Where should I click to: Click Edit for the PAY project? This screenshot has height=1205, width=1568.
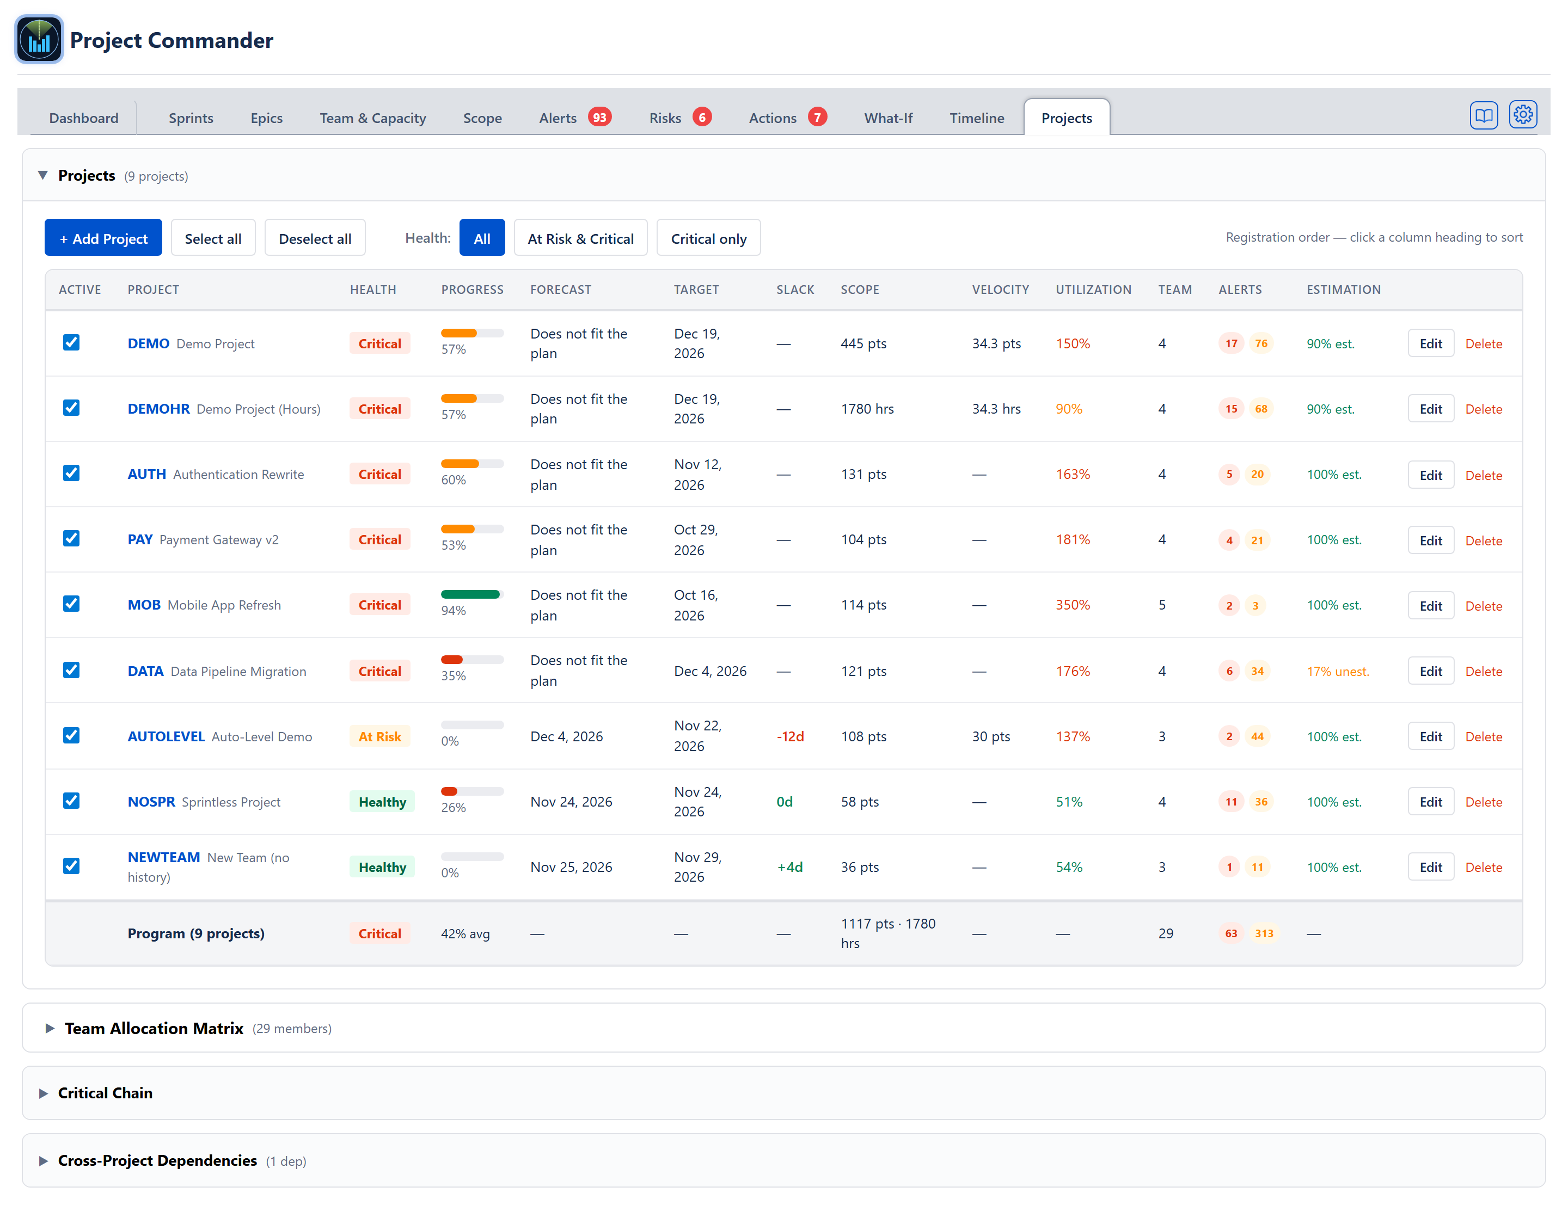click(1430, 541)
